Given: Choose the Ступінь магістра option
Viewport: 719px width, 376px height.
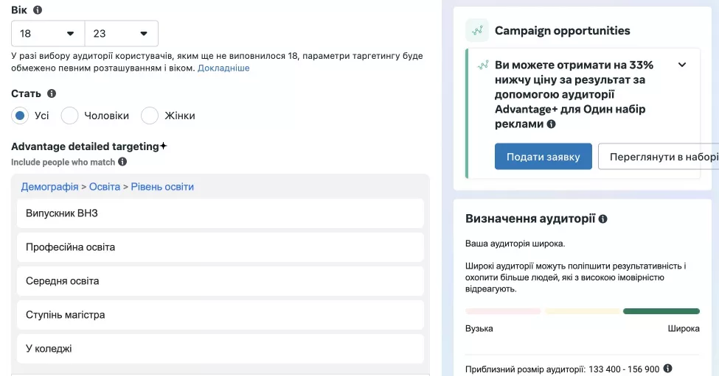Looking at the screenshot, I should (x=220, y=315).
